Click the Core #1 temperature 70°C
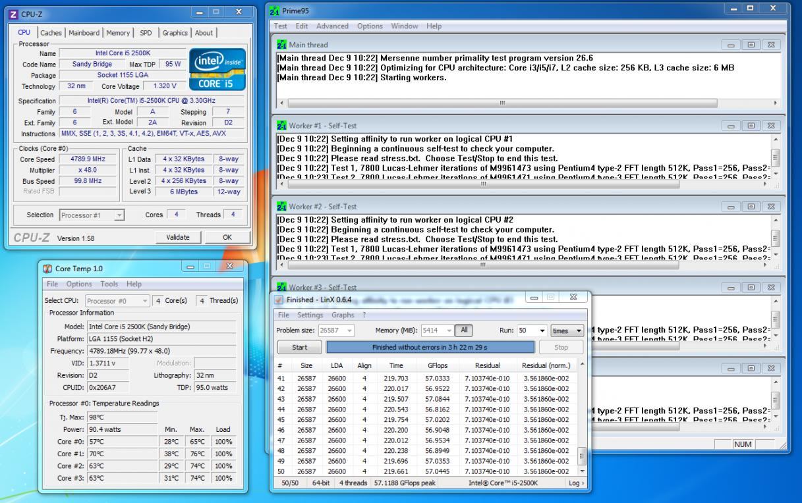Image resolution: width=802 pixels, height=503 pixels. (x=123, y=454)
